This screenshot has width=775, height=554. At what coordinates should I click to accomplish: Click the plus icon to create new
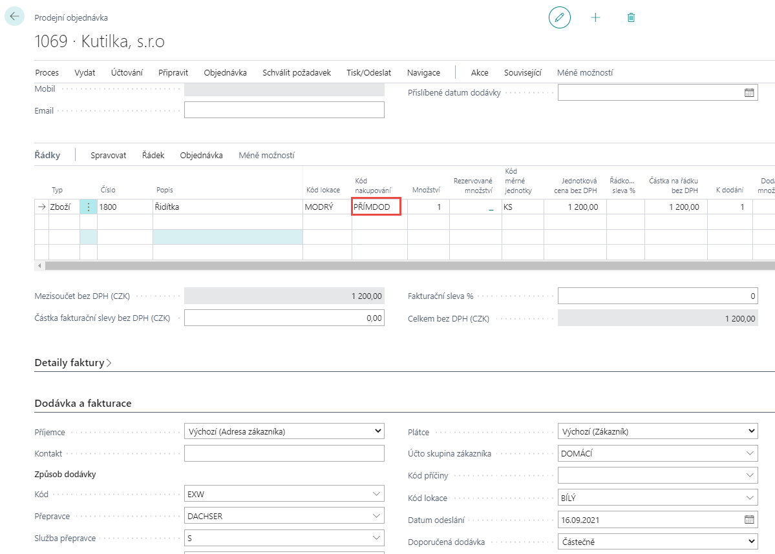pyautogui.click(x=595, y=17)
